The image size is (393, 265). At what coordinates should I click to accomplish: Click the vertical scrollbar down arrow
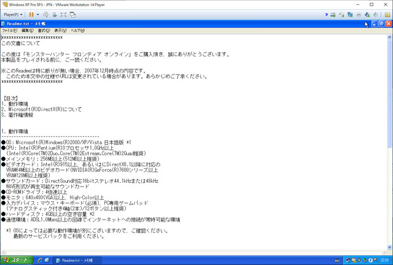(389, 247)
